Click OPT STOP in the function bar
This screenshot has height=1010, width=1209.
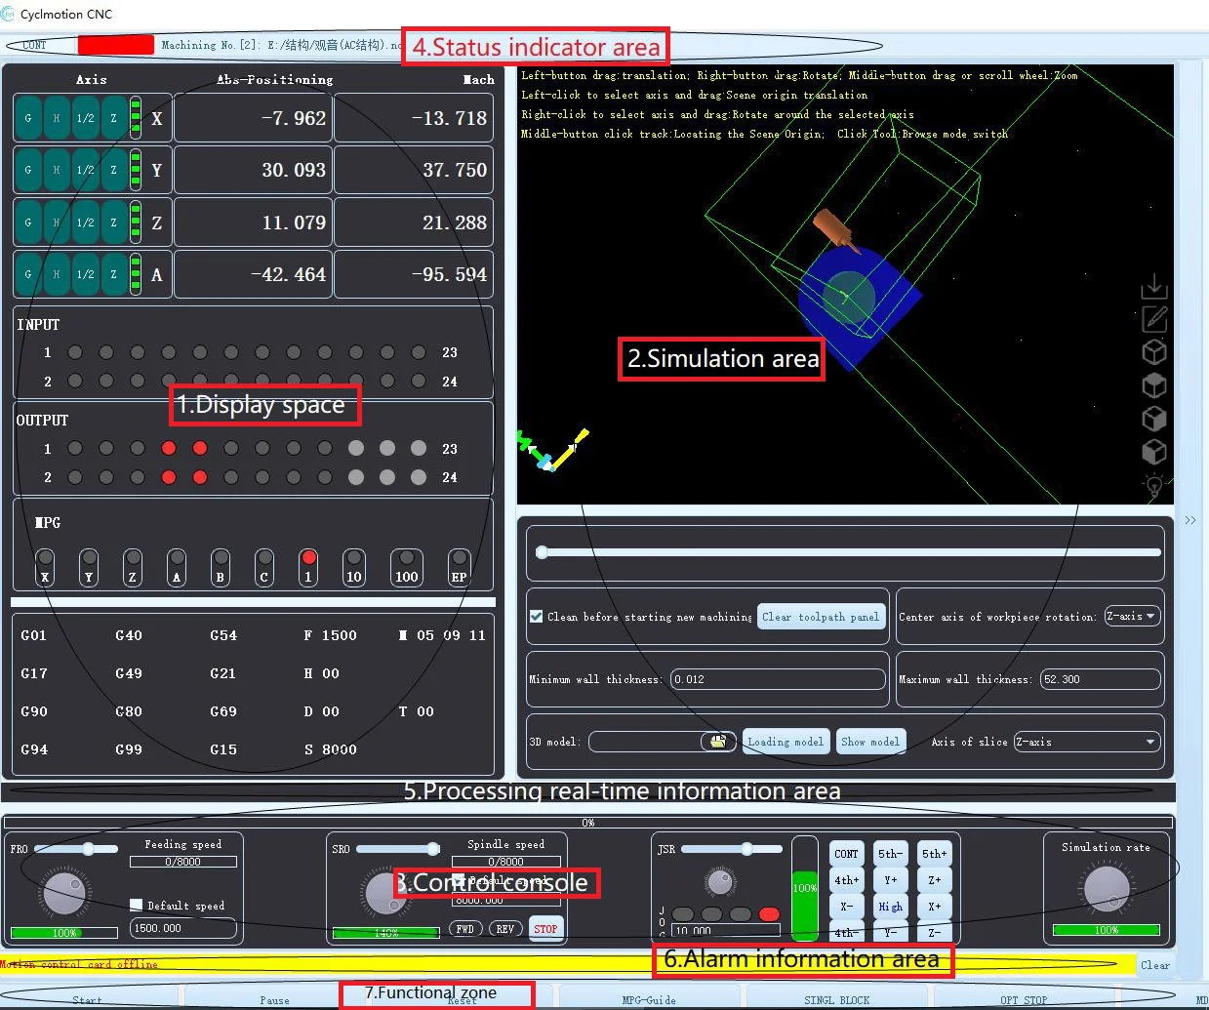pos(1023,999)
